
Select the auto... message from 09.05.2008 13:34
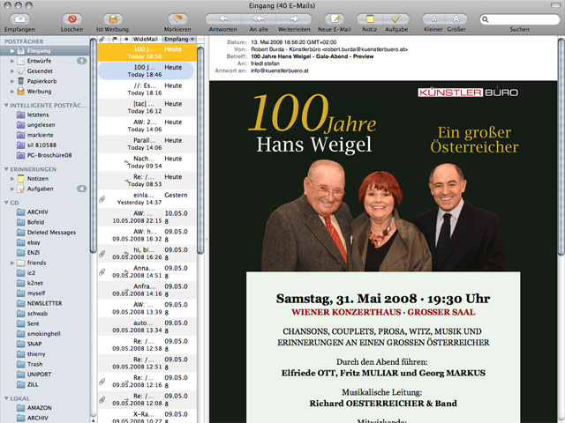tap(147, 326)
